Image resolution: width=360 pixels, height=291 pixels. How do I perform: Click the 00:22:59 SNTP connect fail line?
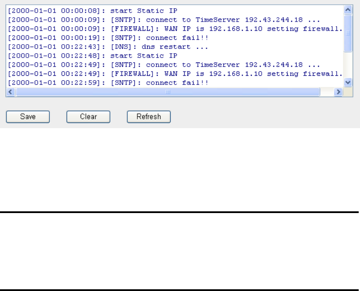pyautogui.click(x=108, y=83)
